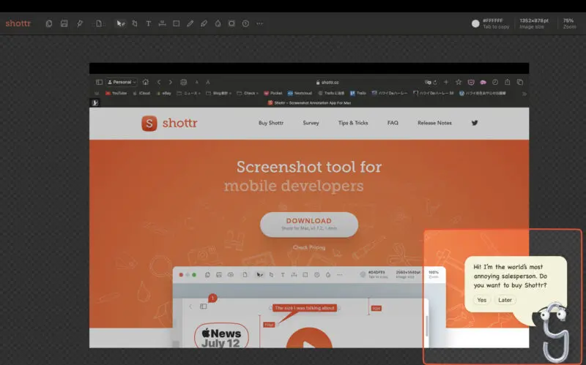This screenshot has width=586, height=365.
Task: Select the blur droplet tool
Action: pyautogui.click(x=218, y=23)
